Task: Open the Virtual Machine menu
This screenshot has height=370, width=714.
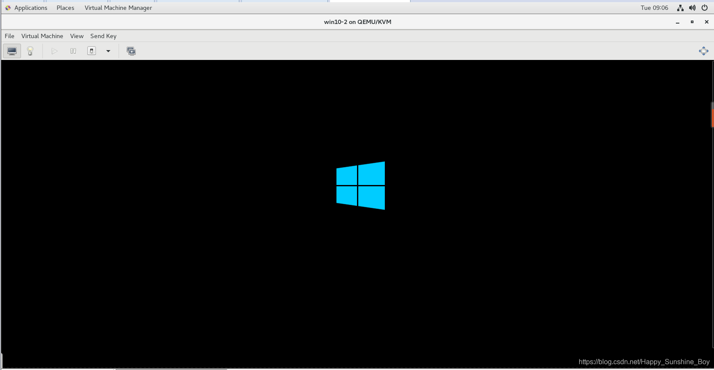Action: click(x=42, y=36)
